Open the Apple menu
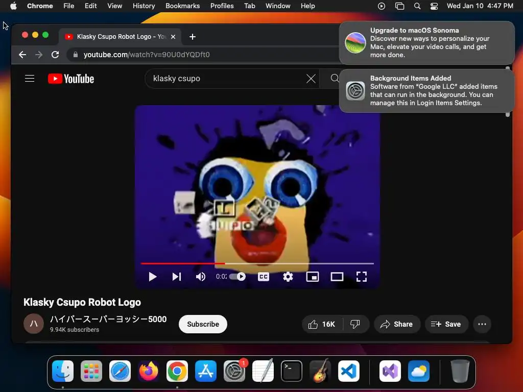 click(x=13, y=6)
